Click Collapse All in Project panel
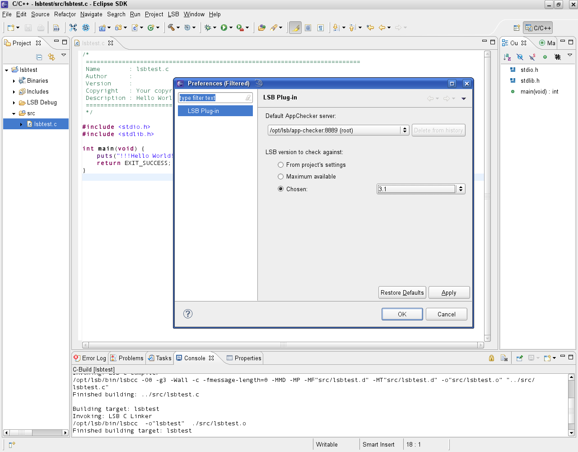This screenshot has width=578, height=452. tap(39, 57)
